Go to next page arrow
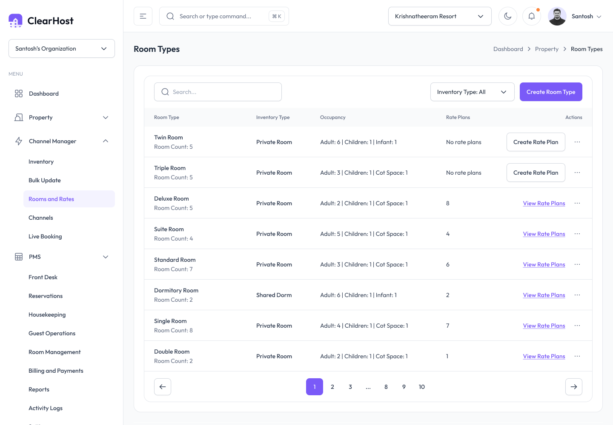This screenshot has height=425, width=613. (574, 387)
